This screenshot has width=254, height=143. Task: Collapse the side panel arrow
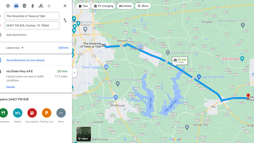74,72
